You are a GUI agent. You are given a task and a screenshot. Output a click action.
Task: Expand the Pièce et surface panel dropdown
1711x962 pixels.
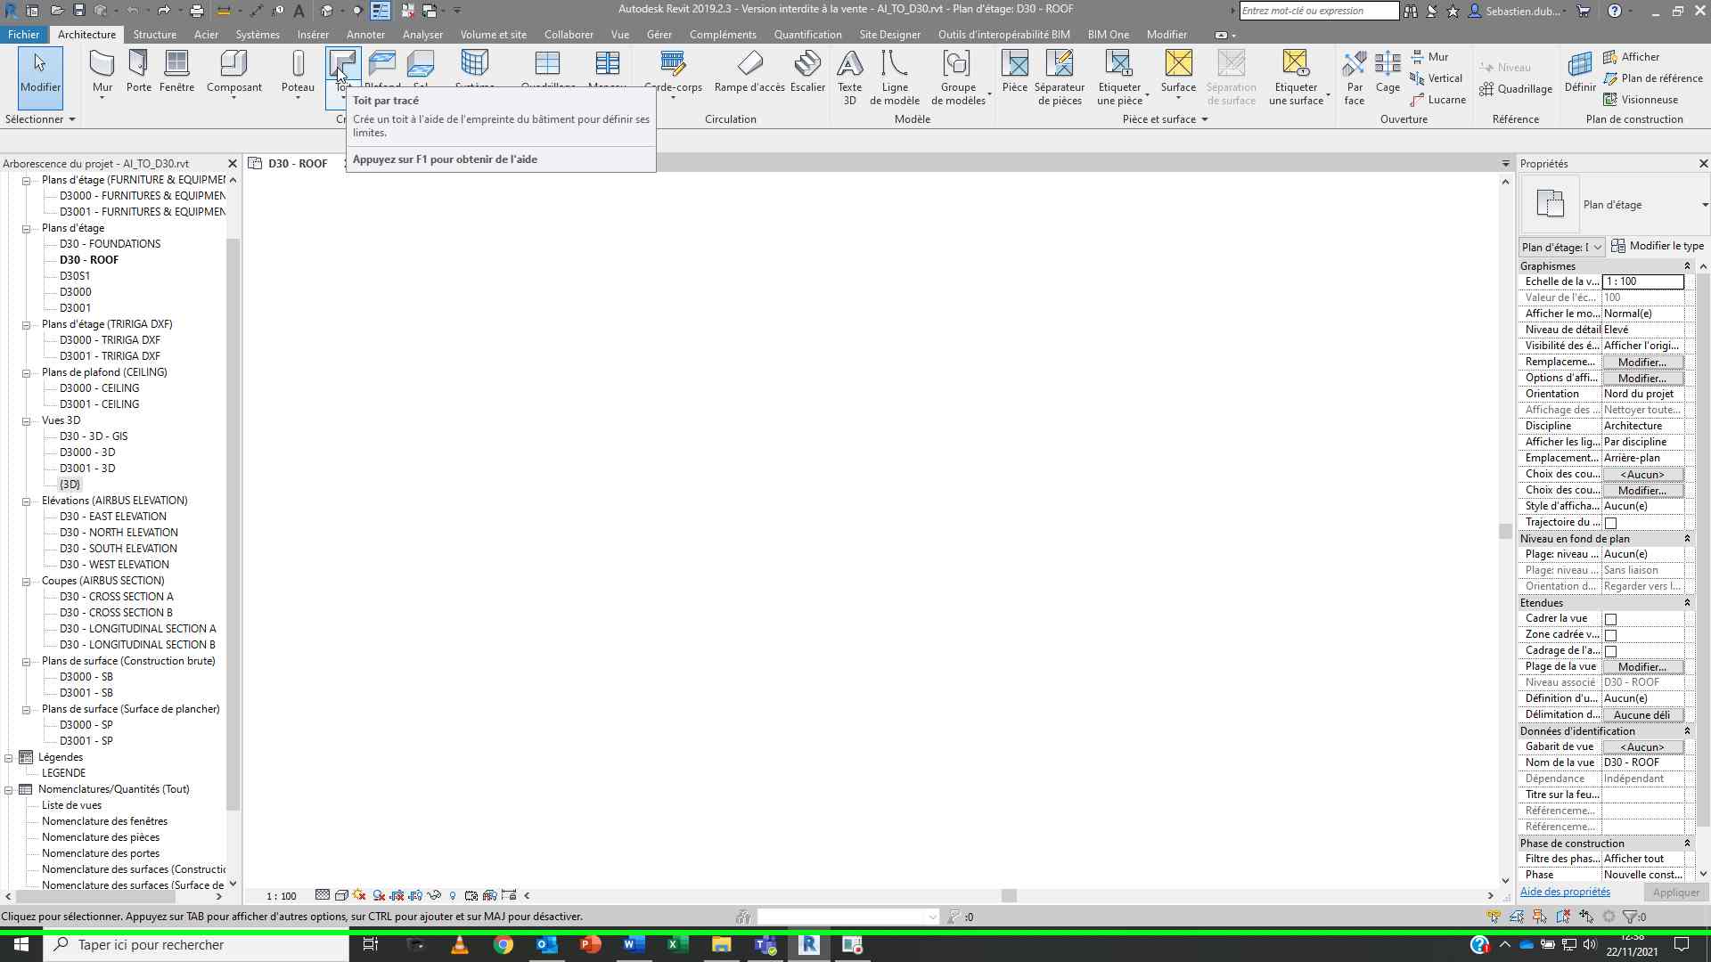1166,119
